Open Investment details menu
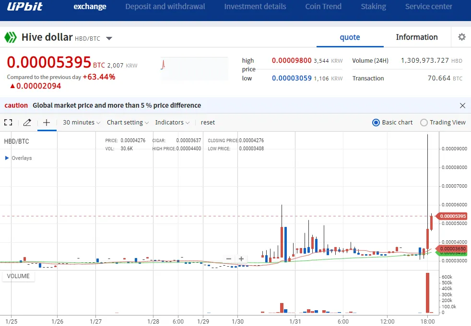471x326 pixels. [x=255, y=7]
